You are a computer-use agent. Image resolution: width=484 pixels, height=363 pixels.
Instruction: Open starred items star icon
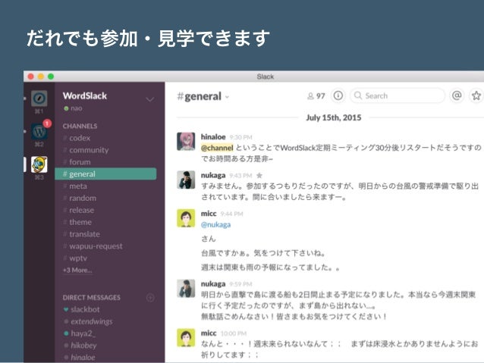click(x=476, y=95)
